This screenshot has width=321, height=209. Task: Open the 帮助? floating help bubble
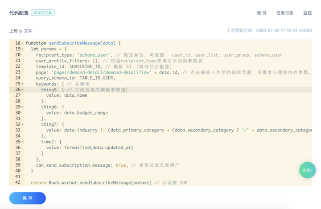coord(307,170)
